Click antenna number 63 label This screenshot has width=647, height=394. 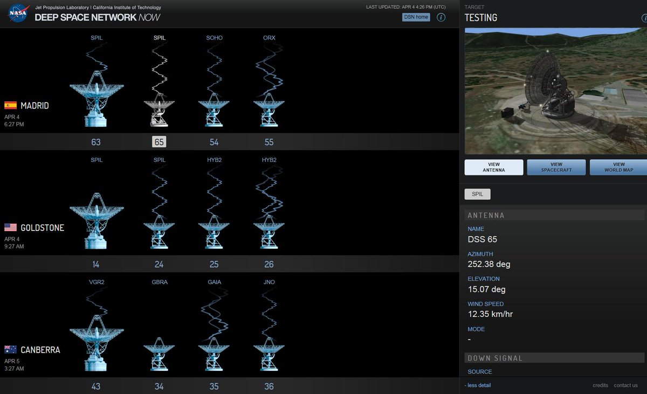point(96,142)
